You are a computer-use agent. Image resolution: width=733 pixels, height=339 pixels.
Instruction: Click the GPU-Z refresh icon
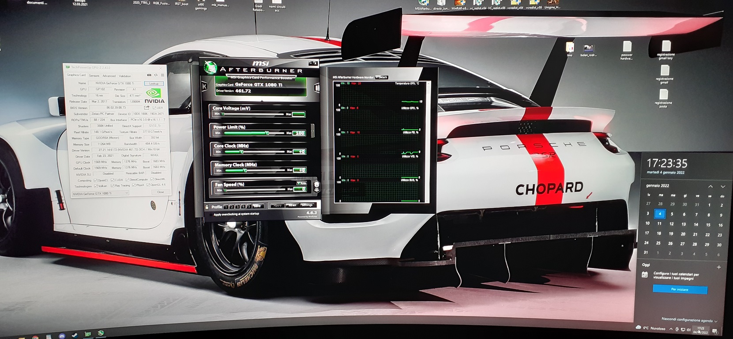pyautogui.click(x=156, y=75)
